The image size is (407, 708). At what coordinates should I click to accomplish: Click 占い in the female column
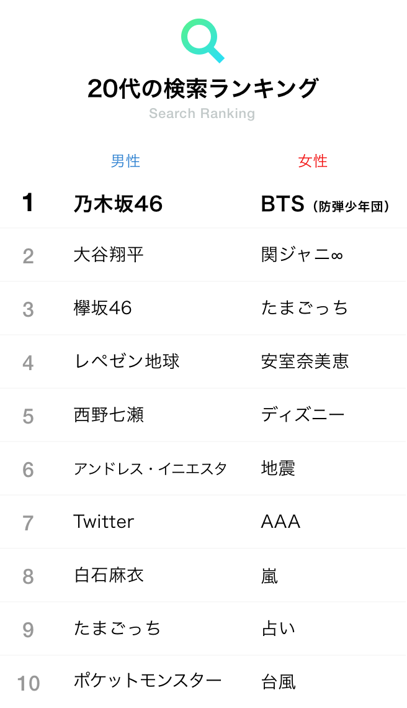278,629
